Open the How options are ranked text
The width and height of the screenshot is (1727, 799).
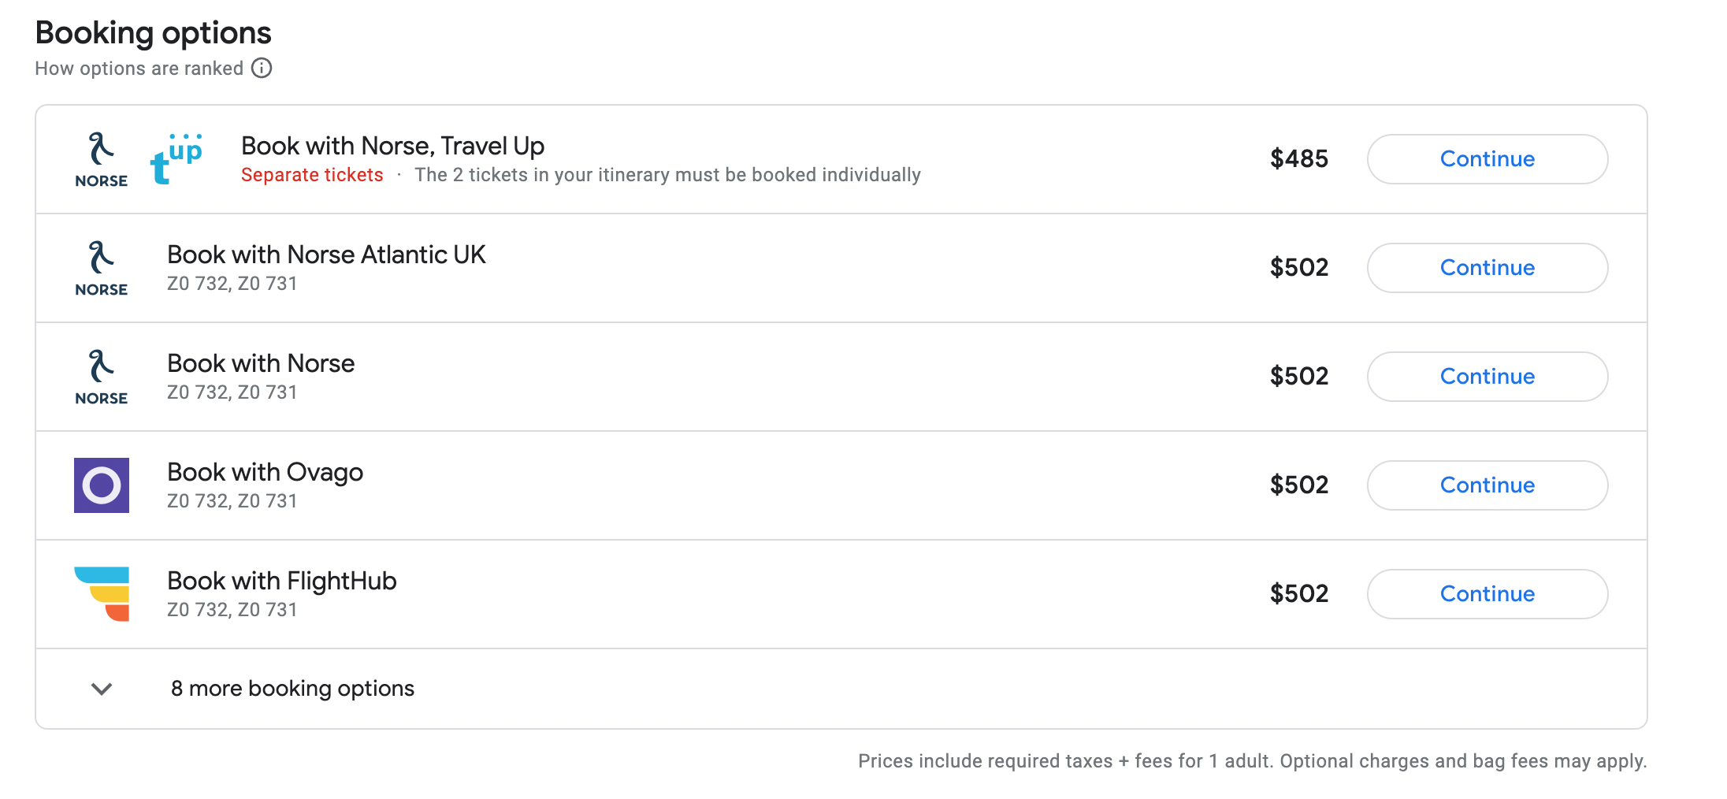139,69
